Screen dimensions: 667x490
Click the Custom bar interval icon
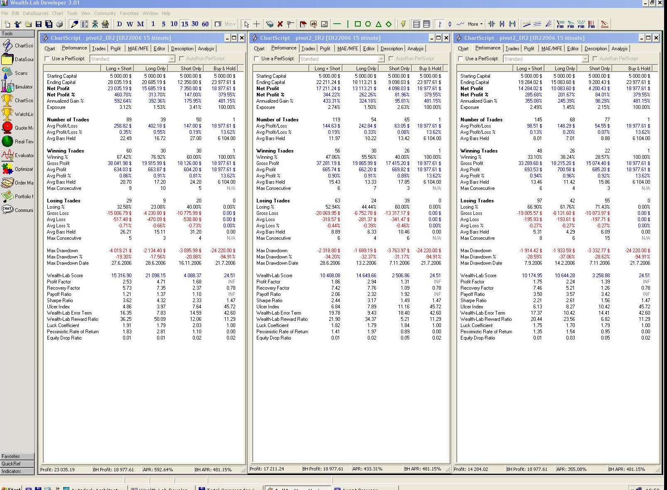tap(218, 24)
